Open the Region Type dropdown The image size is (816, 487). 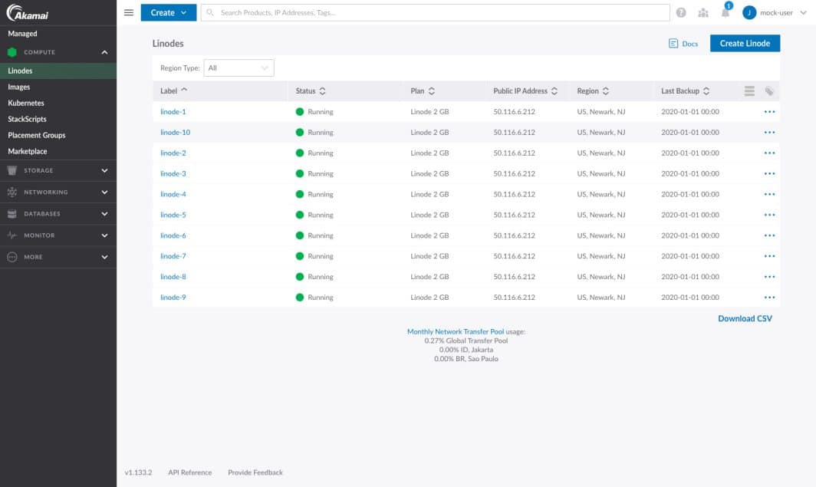click(x=239, y=68)
